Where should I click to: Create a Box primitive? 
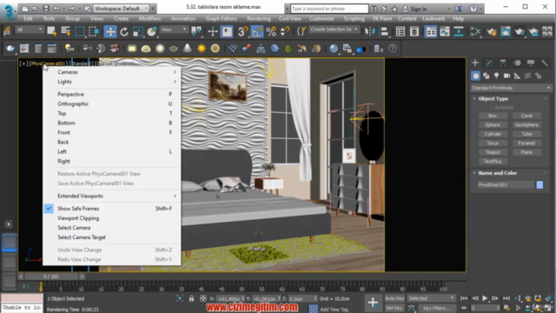493,116
